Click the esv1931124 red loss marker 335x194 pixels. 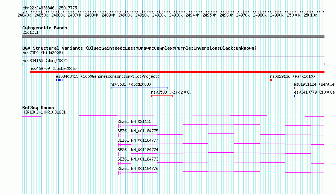point(294,88)
